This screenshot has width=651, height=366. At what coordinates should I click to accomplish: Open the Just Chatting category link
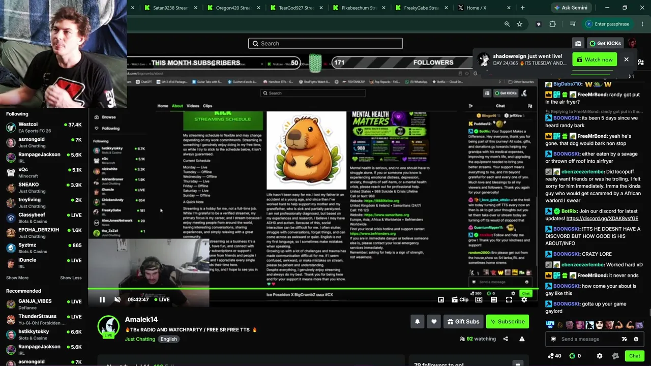tap(140, 339)
